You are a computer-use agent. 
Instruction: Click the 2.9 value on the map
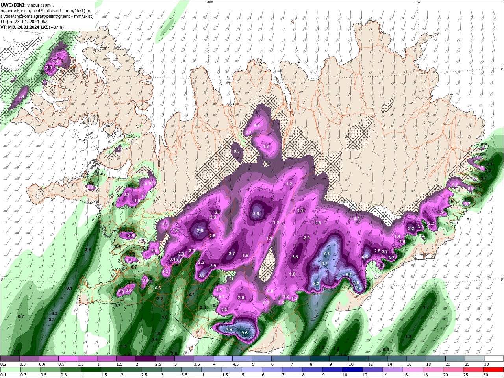pyautogui.click(x=213, y=266)
